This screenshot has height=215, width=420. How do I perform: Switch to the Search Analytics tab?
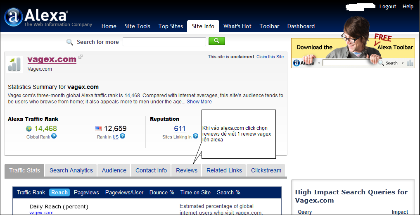pos(71,170)
